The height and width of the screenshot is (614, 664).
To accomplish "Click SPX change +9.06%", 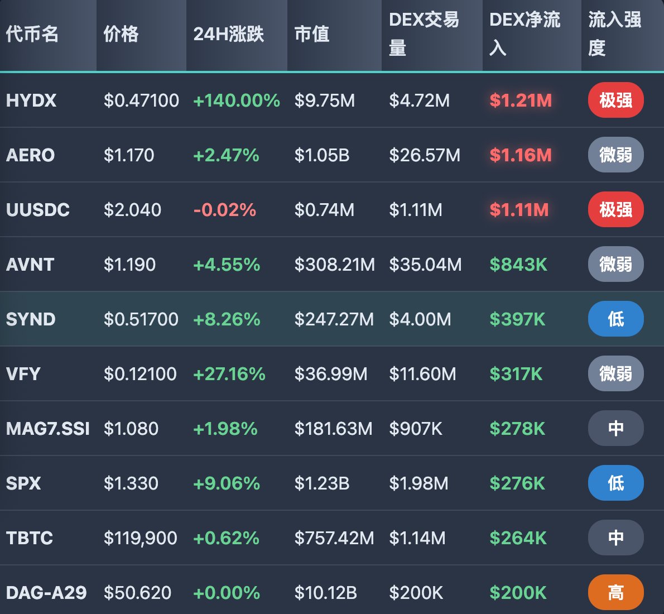I will tap(227, 483).
